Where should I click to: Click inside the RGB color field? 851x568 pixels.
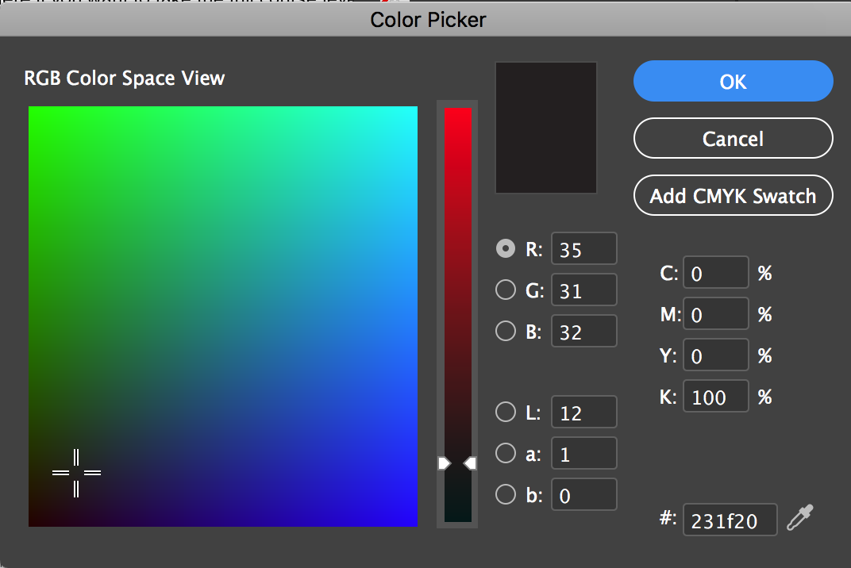(223, 316)
